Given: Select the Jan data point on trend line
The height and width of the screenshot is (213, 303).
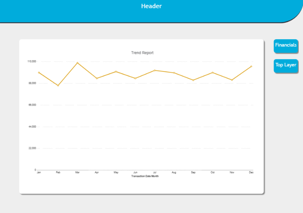Looking at the screenshot, I should pyautogui.click(x=39, y=73).
